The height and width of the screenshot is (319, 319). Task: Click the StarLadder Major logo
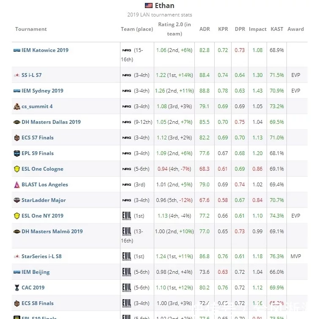point(17,200)
